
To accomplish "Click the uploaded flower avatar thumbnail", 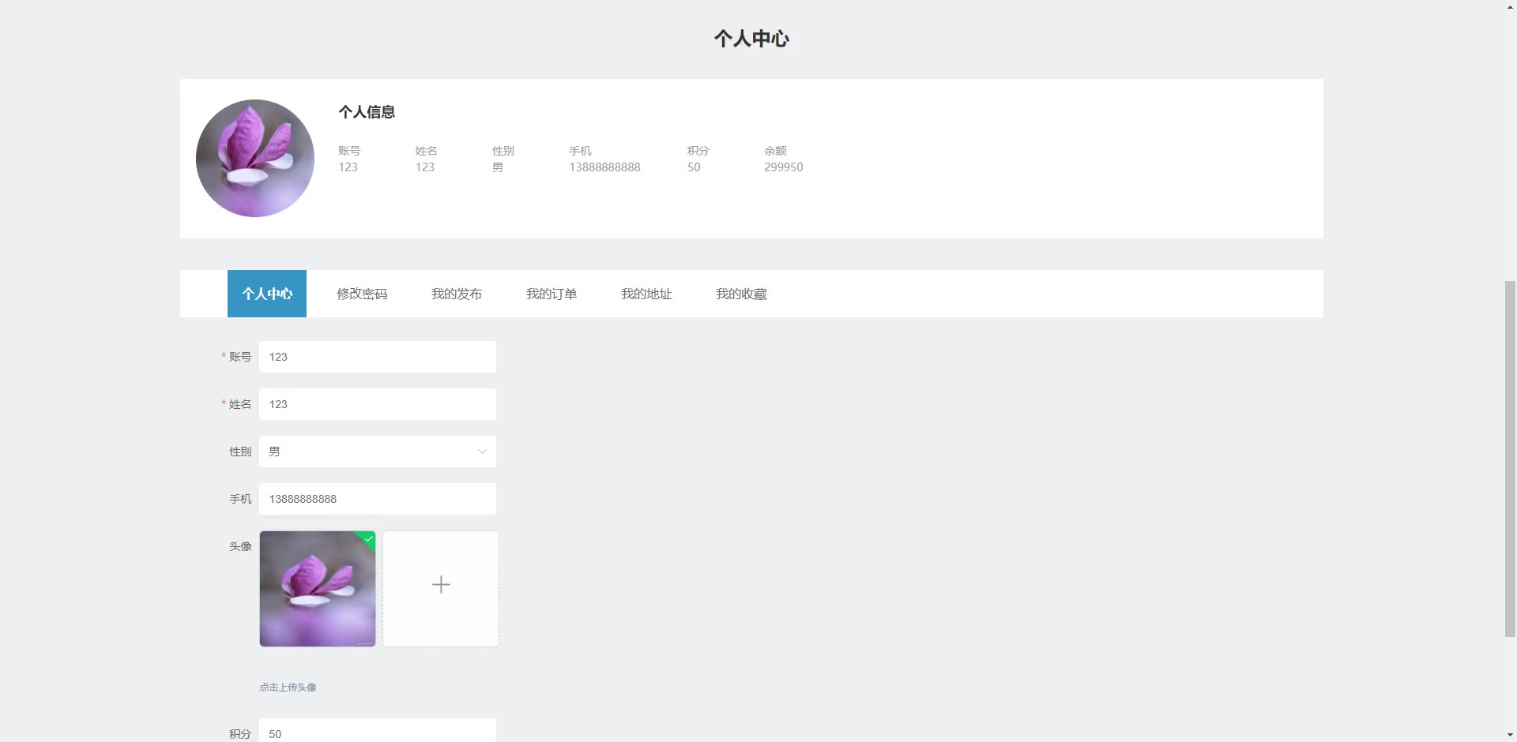I will tap(318, 589).
